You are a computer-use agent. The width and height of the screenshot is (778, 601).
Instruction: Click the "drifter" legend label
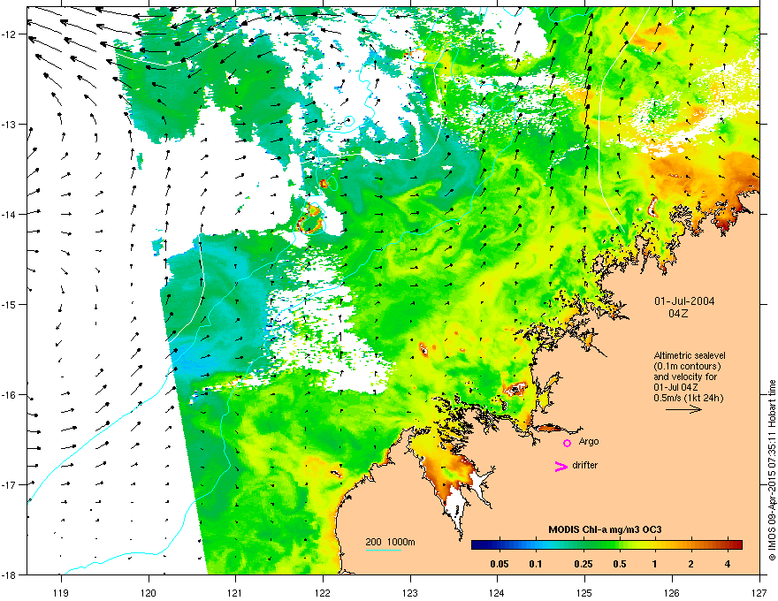point(585,465)
